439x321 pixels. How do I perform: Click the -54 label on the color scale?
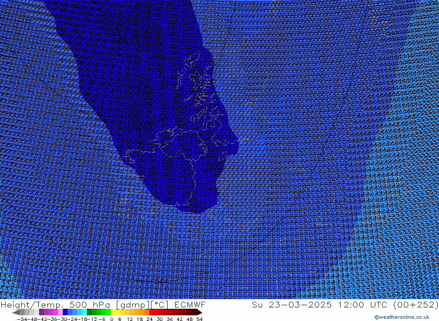[22, 319]
